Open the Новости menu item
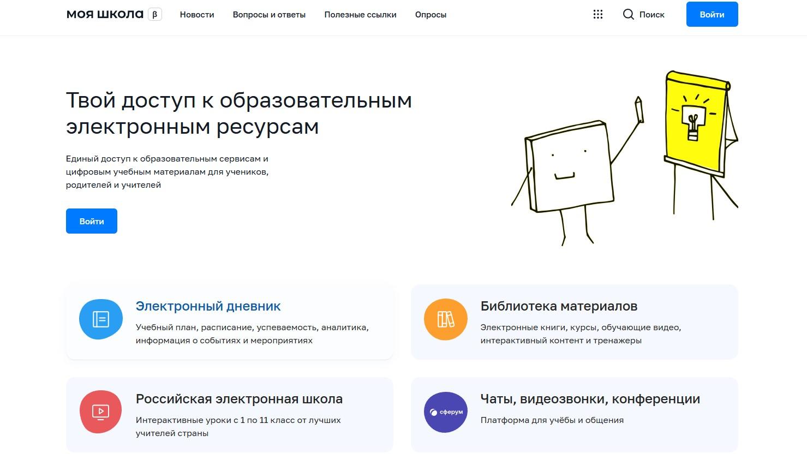807x465 pixels. 197,15
